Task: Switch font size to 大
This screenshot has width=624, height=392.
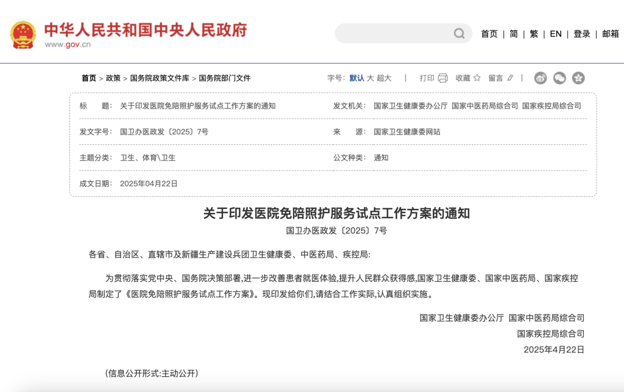Action: pyautogui.click(x=370, y=78)
